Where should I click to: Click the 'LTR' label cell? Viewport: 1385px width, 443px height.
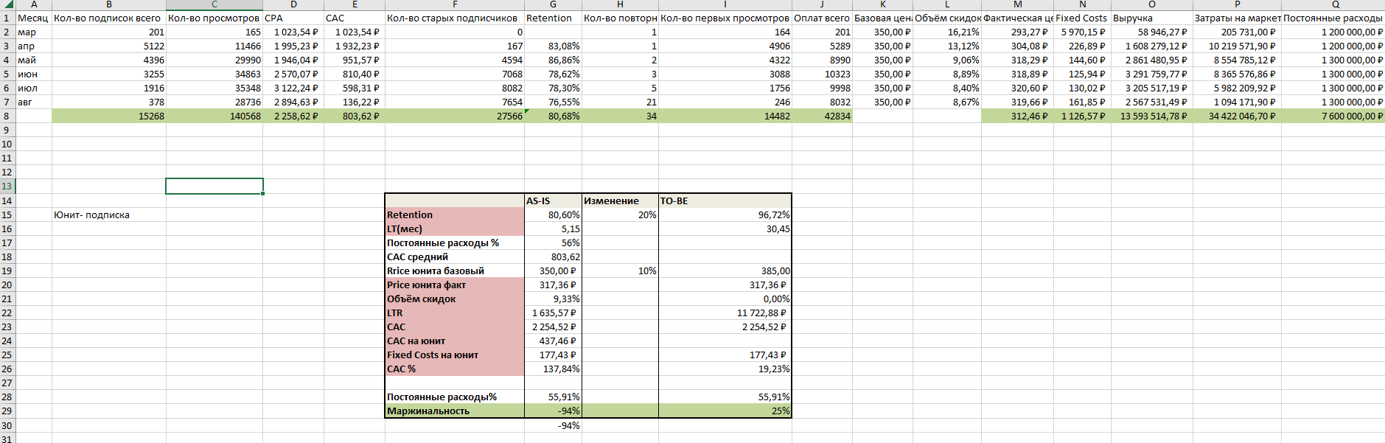point(455,313)
